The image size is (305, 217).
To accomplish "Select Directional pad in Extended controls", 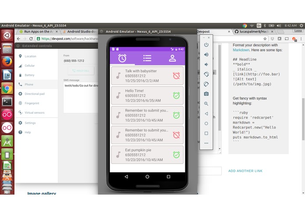I will (x=36, y=94).
